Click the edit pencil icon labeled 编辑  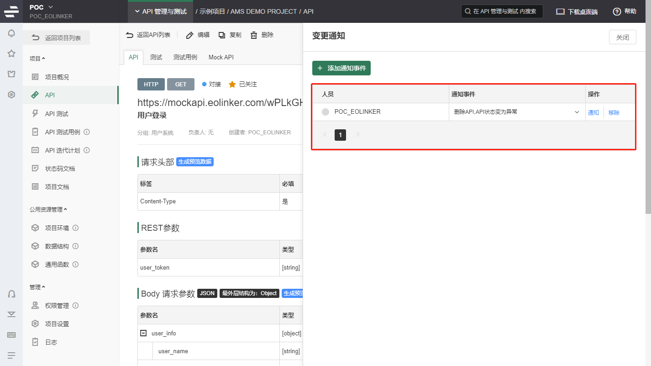click(x=190, y=35)
